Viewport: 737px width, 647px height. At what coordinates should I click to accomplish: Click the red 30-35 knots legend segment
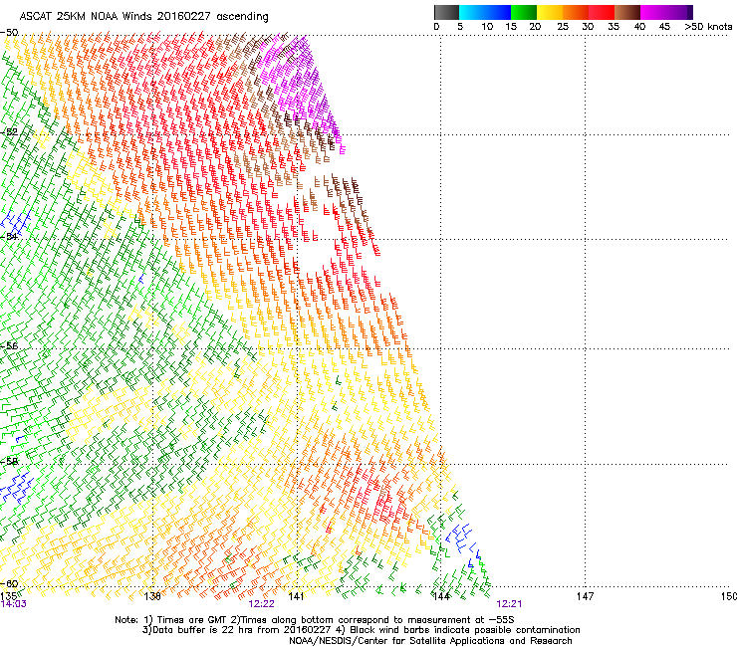602,12
